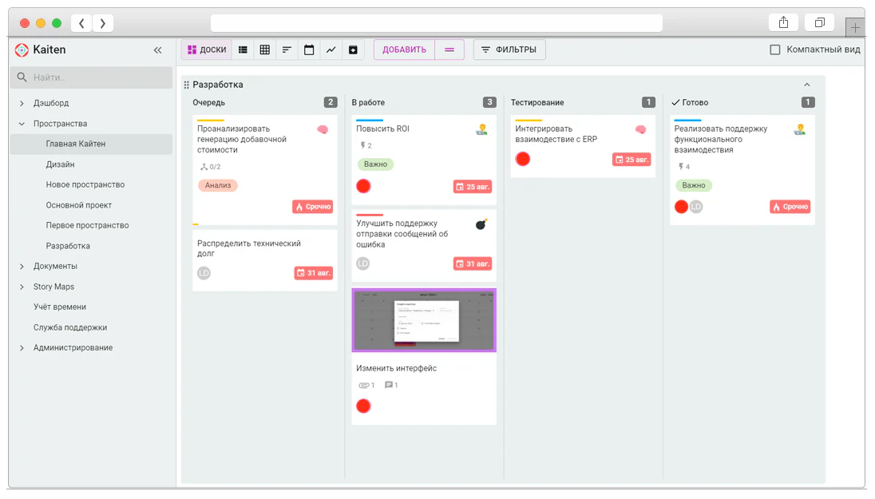Click 31 авг. date on Распределить технический долг

314,273
